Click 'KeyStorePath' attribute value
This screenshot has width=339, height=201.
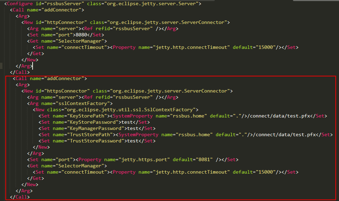pyautogui.click(x=87, y=116)
